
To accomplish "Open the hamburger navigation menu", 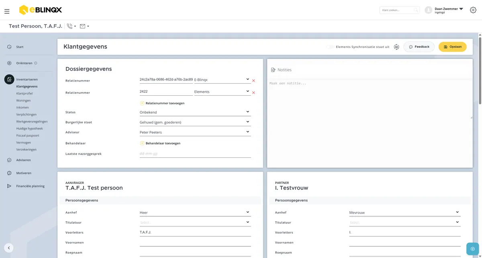I will click(7, 11).
